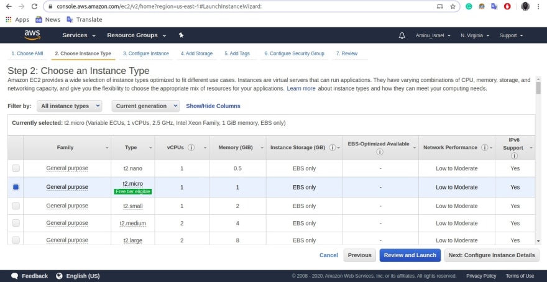547x282 pixels.
Task: Open the Aminu_Israel account dropdown
Action: (x=433, y=35)
